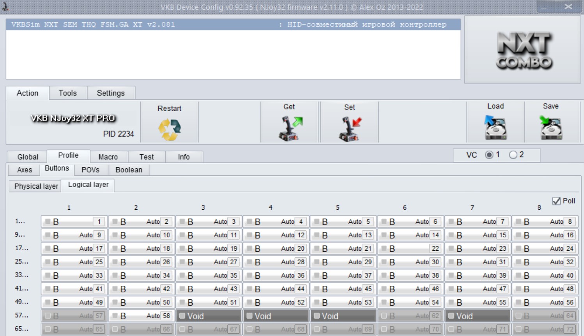
Task: Select VC radio option 1
Action: [489, 155]
